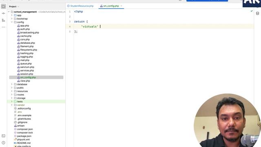
Task: Expand the vendor folder
Action: [12, 105]
